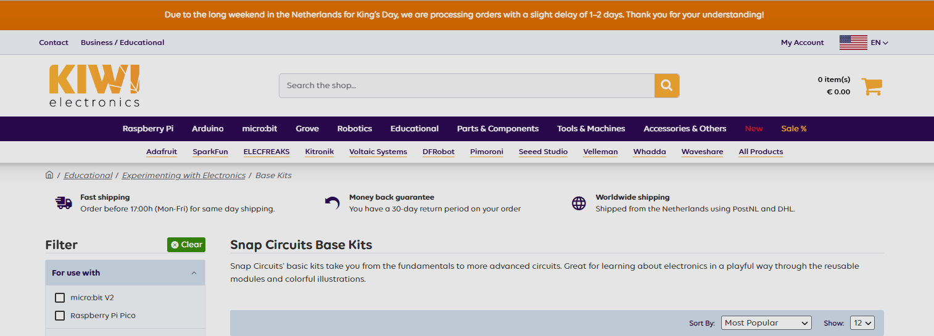
Task: Open the Sort By Most Popular dropdown
Action: point(766,323)
